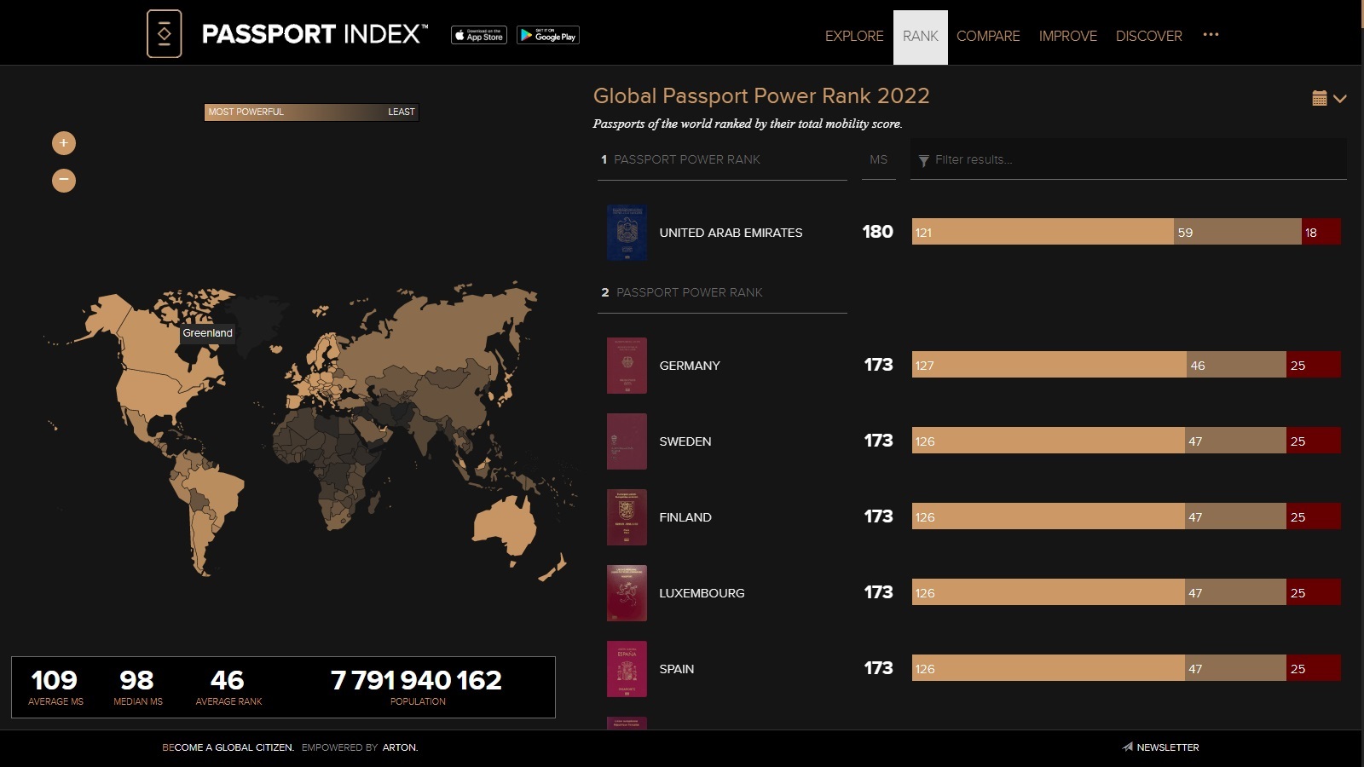Zoom out the map with minus button
Viewport: 1364px width, 767px height.
coord(64,181)
